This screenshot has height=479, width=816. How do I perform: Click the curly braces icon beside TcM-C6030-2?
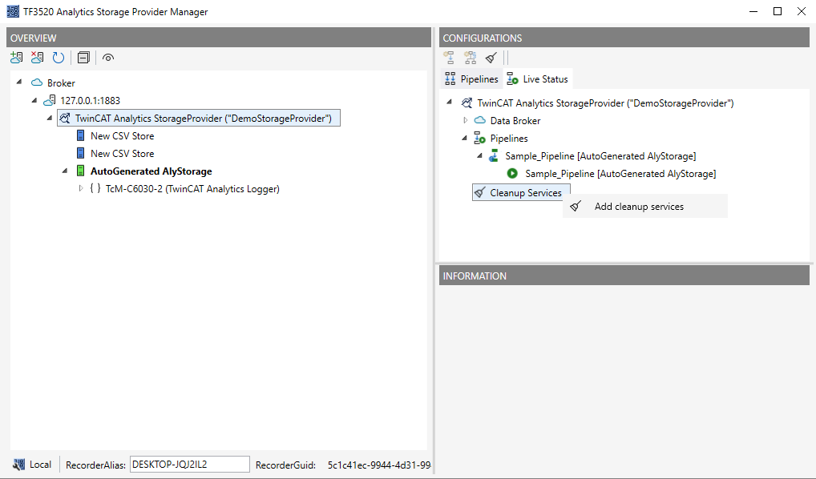click(x=95, y=188)
